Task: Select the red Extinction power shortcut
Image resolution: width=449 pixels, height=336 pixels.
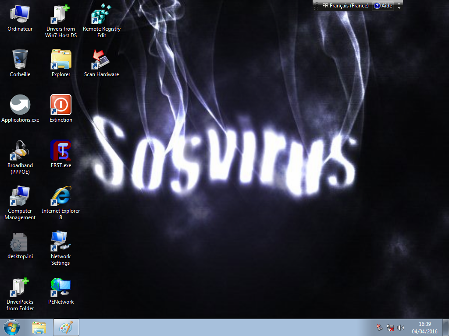Action: 61,109
